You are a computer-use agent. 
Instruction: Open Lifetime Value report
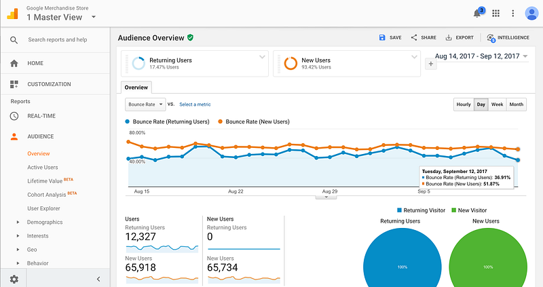[x=45, y=181]
